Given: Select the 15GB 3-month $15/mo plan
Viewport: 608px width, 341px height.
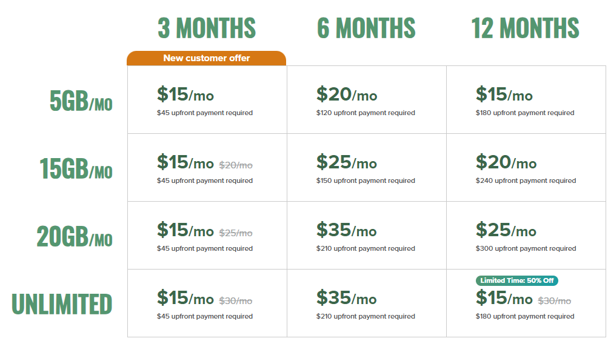Looking at the screenshot, I should coord(207,167).
